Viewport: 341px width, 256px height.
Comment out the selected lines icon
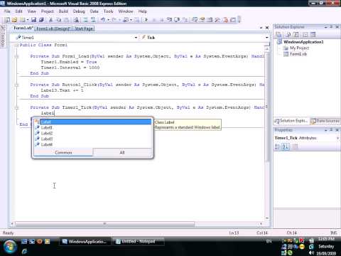(85, 20)
